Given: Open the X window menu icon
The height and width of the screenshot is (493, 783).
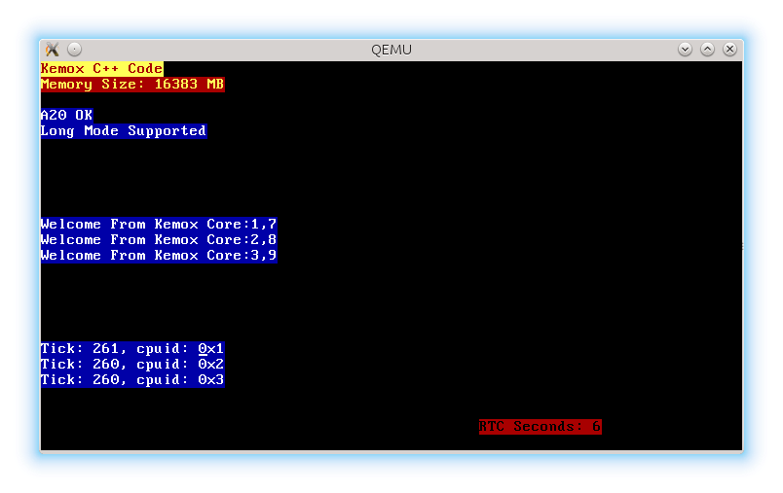Looking at the screenshot, I should point(53,50).
